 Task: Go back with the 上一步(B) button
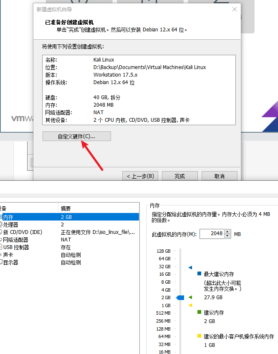pyautogui.click(x=140, y=176)
